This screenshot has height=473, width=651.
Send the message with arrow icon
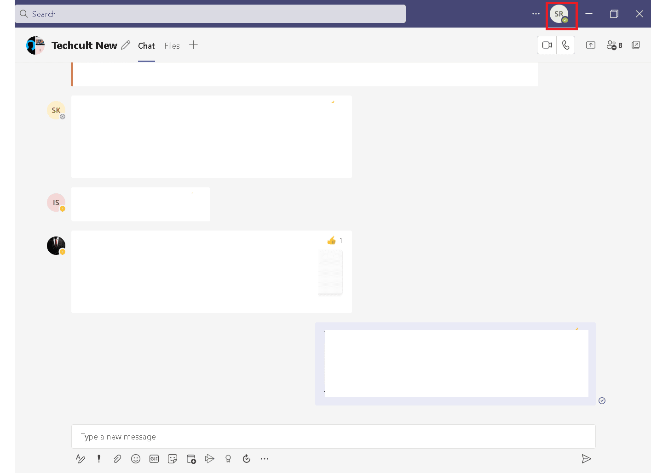(586, 459)
